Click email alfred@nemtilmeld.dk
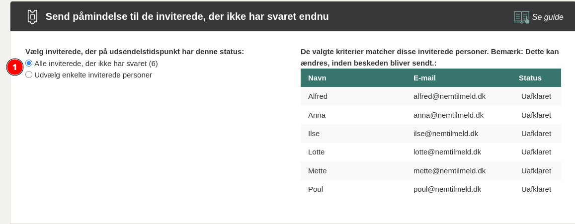 (449, 96)
